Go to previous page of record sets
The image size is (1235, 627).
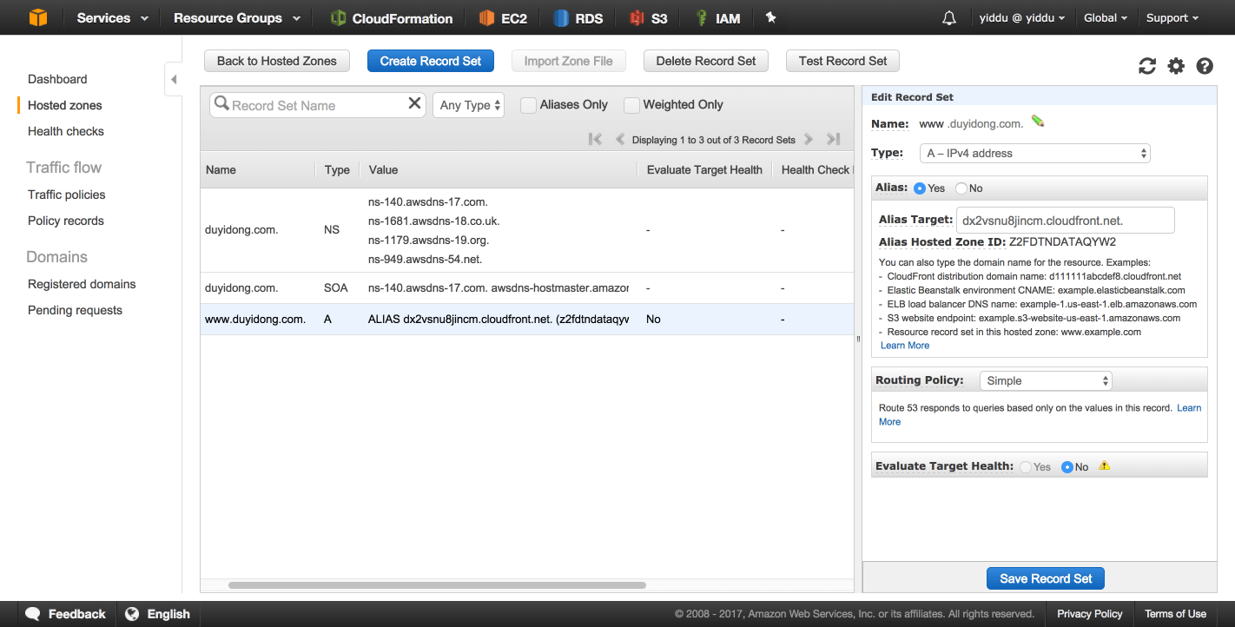tap(620, 139)
